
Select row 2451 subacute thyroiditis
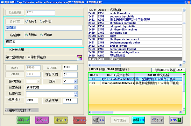(x=135, y=17)
